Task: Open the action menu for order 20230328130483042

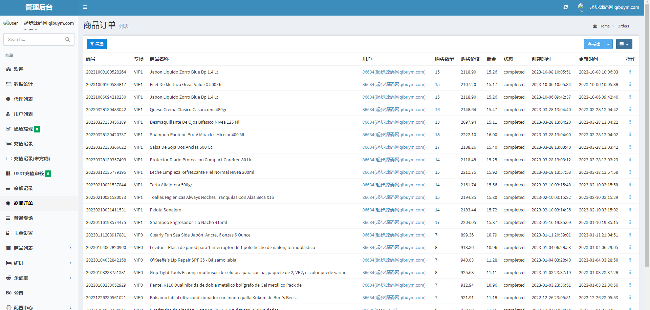Action: click(x=630, y=109)
